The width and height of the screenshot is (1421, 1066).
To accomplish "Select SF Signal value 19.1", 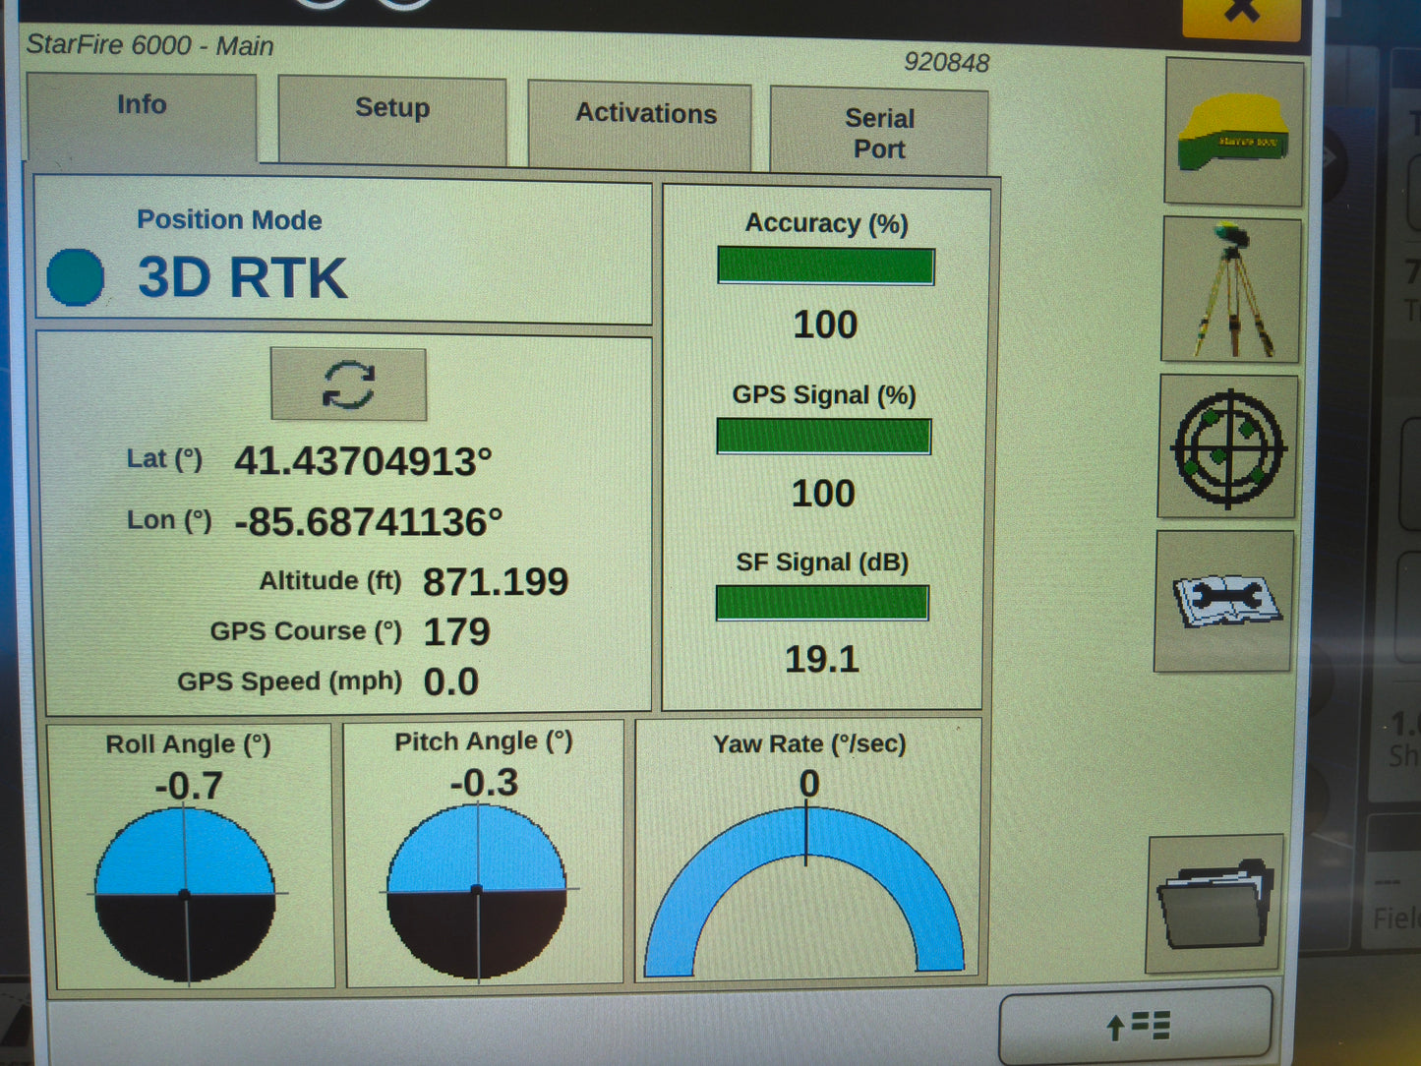I will tap(822, 659).
